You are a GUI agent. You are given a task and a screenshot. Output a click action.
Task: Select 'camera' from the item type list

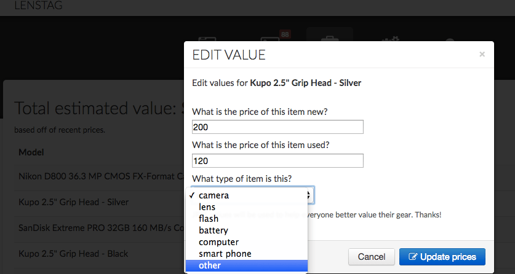(214, 195)
